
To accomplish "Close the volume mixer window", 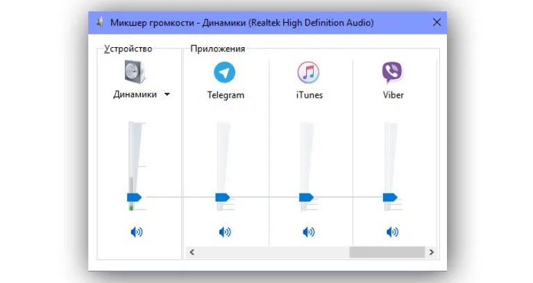I will click(437, 22).
